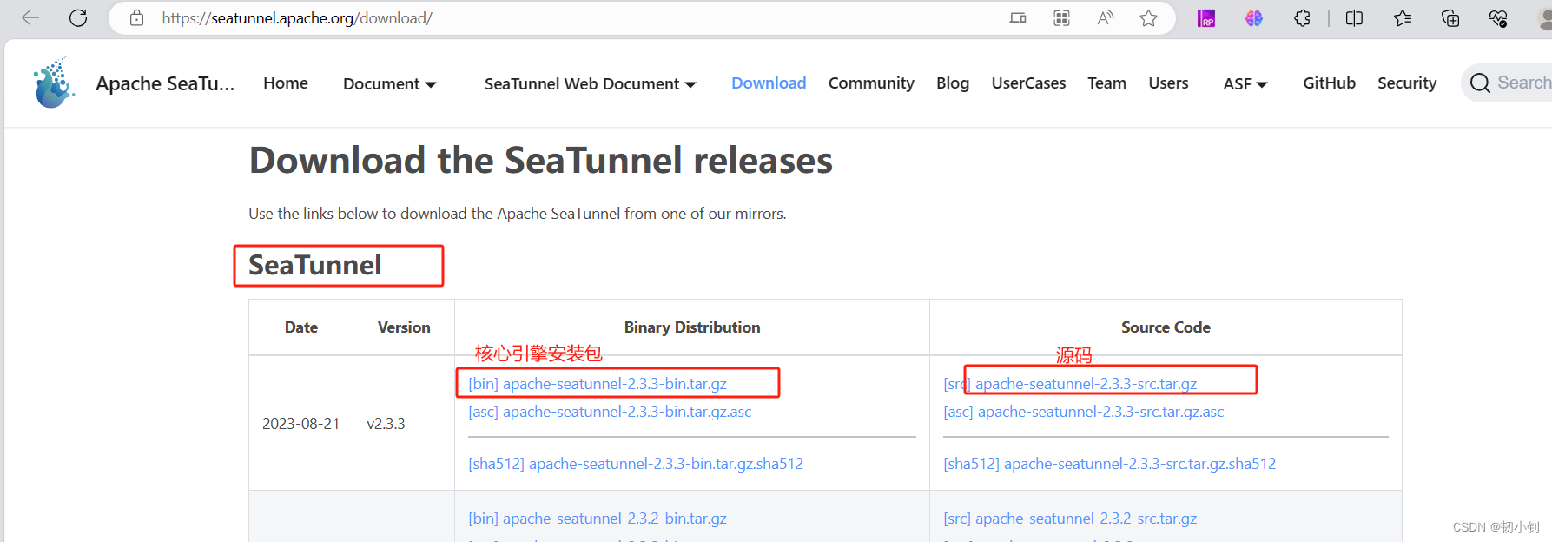This screenshot has width=1552, height=542.
Task: Go to the Home nav item
Action: click(286, 83)
